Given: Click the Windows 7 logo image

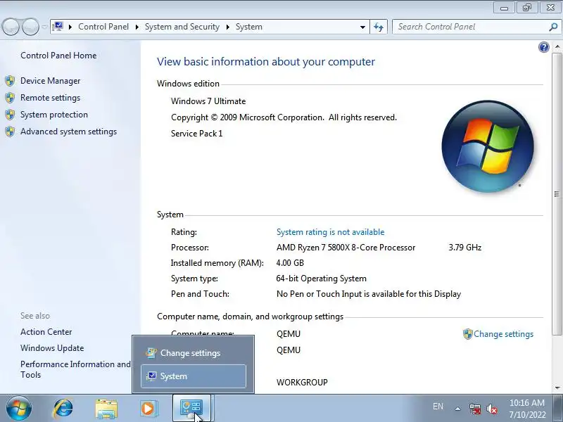Looking at the screenshot, I should point(488,146).
